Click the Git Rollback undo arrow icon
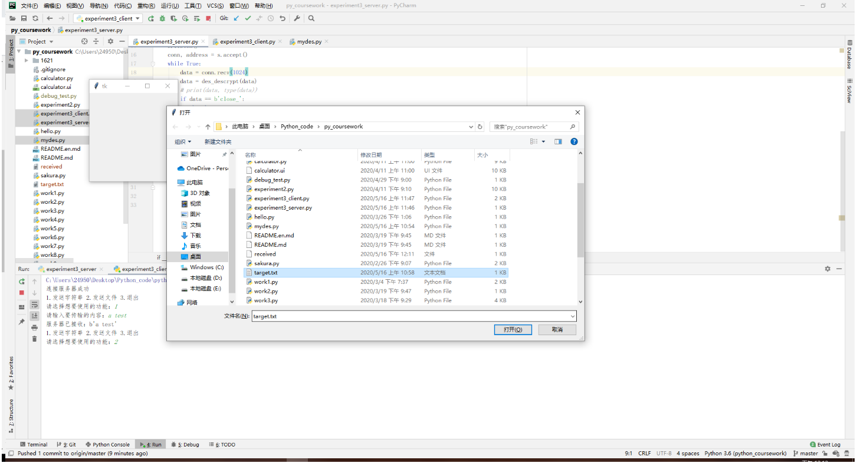 pyautogui.click(x=283, y=18)
